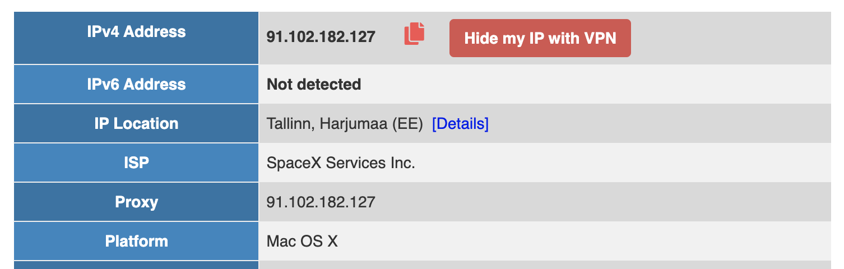Select the SpaceX Services Inc. value
This screenshot has height=269, width=844.
(x=341, y=163)
